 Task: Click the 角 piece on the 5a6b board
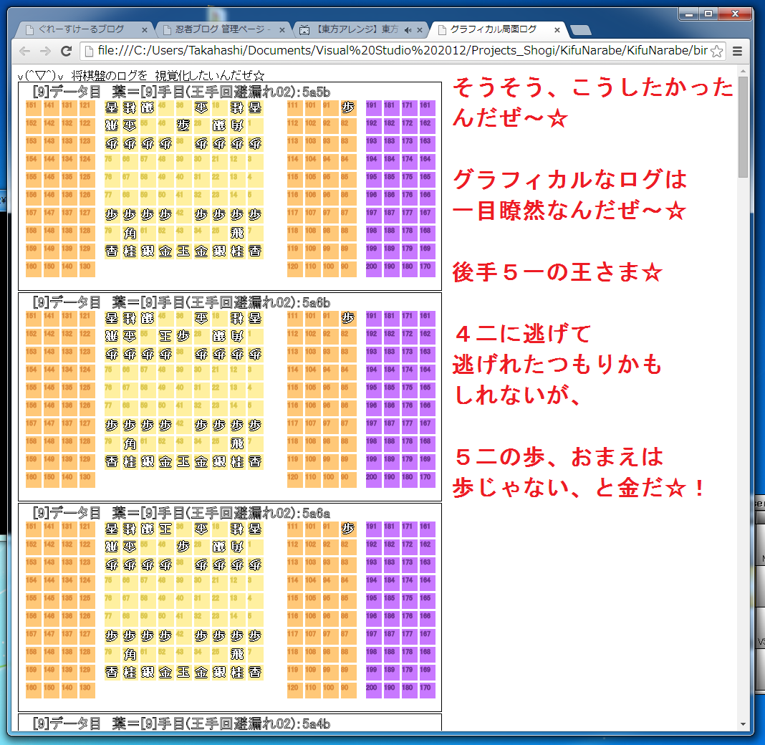[130, 444]
